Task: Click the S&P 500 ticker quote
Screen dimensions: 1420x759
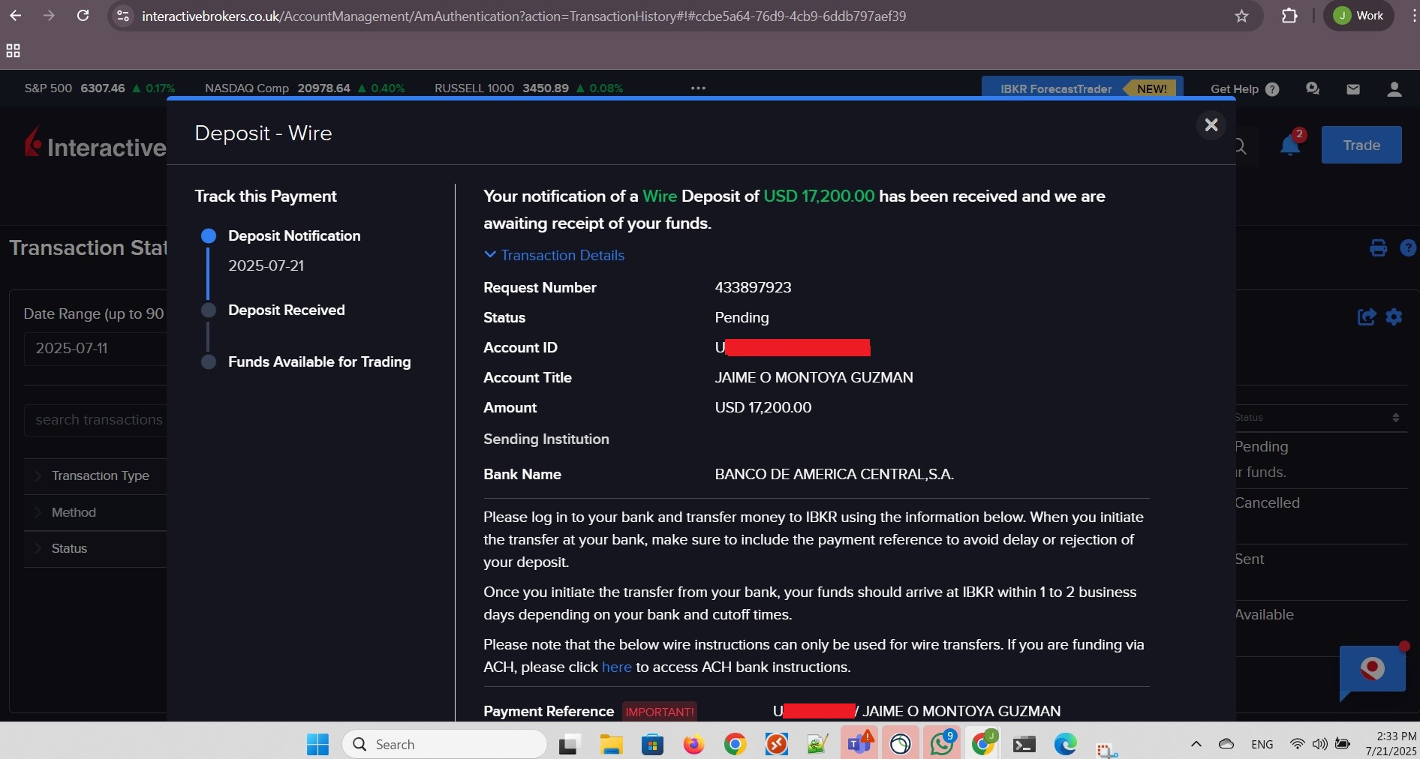Action: [x=99, y=88]
